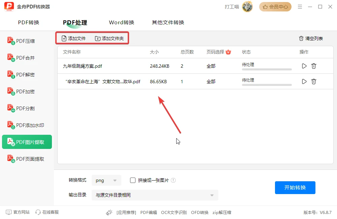Clear the list with 清空列表

click(311, 38)
